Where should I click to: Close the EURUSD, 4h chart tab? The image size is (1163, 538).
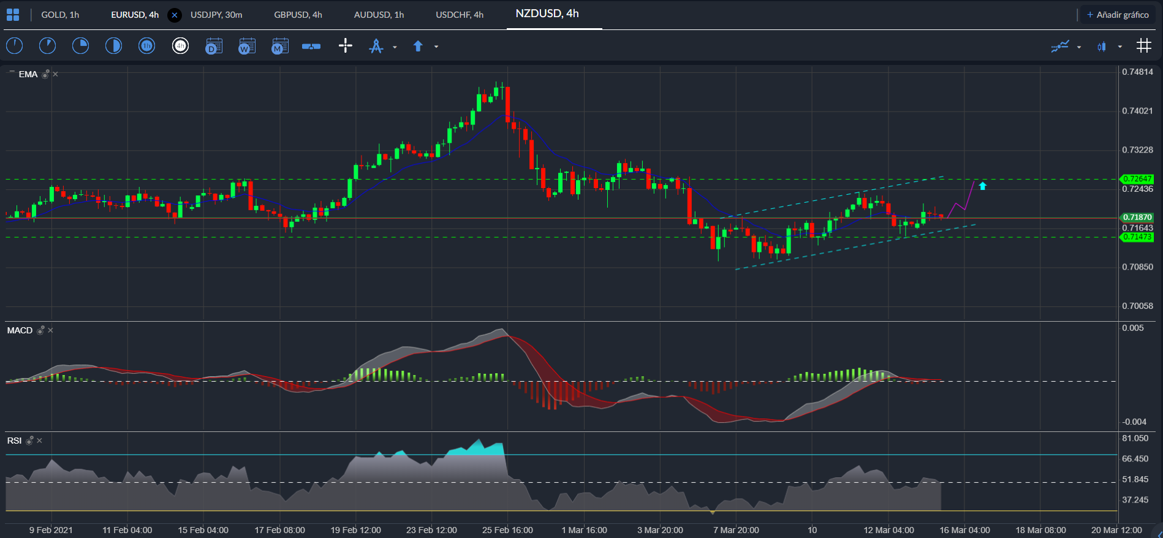pyautogui.click(x=175, y=15)
